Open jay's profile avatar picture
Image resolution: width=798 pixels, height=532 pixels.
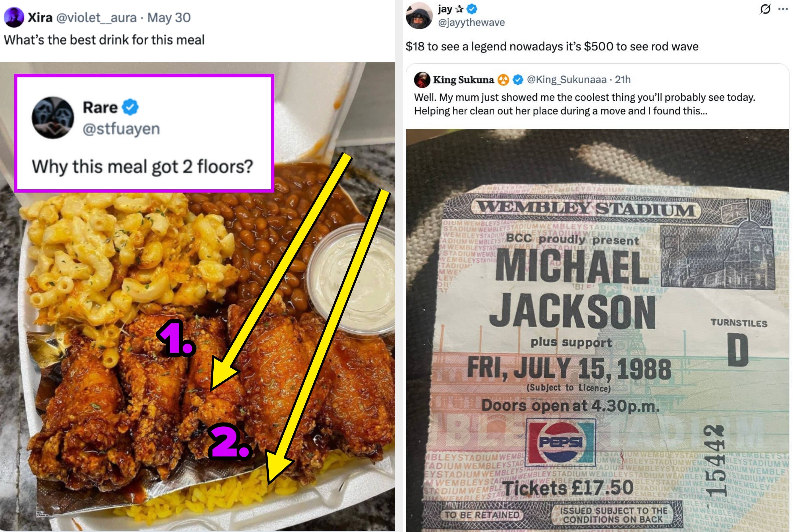(419, 15)
